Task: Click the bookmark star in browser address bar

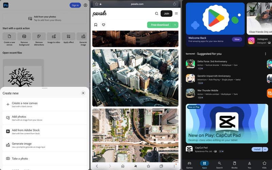Action: (97, 4)
